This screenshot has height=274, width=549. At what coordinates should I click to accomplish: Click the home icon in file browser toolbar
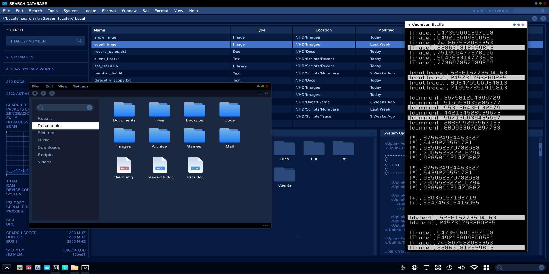[35, 93]
